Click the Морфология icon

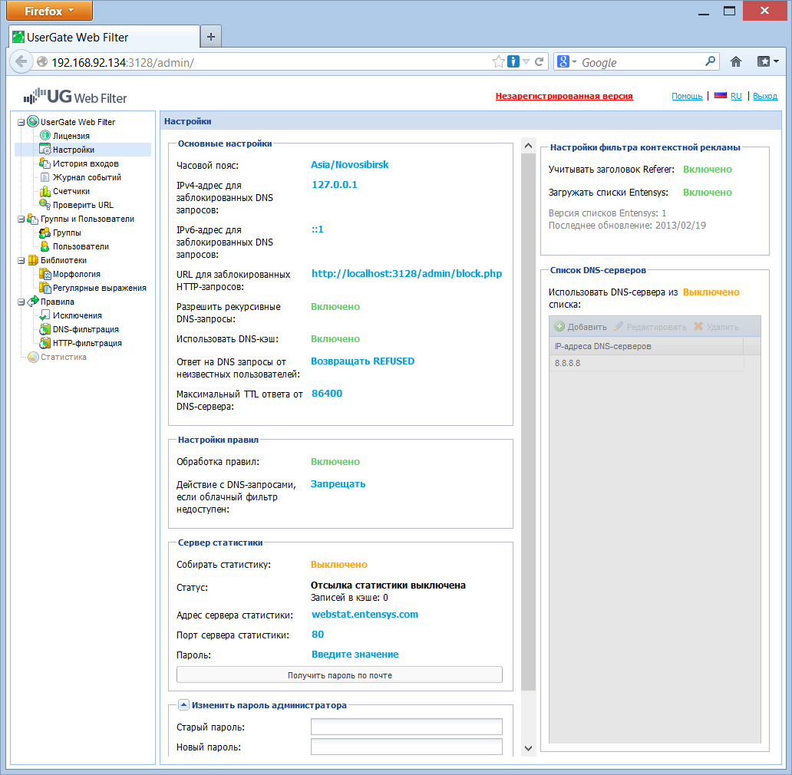click(45, 274)
